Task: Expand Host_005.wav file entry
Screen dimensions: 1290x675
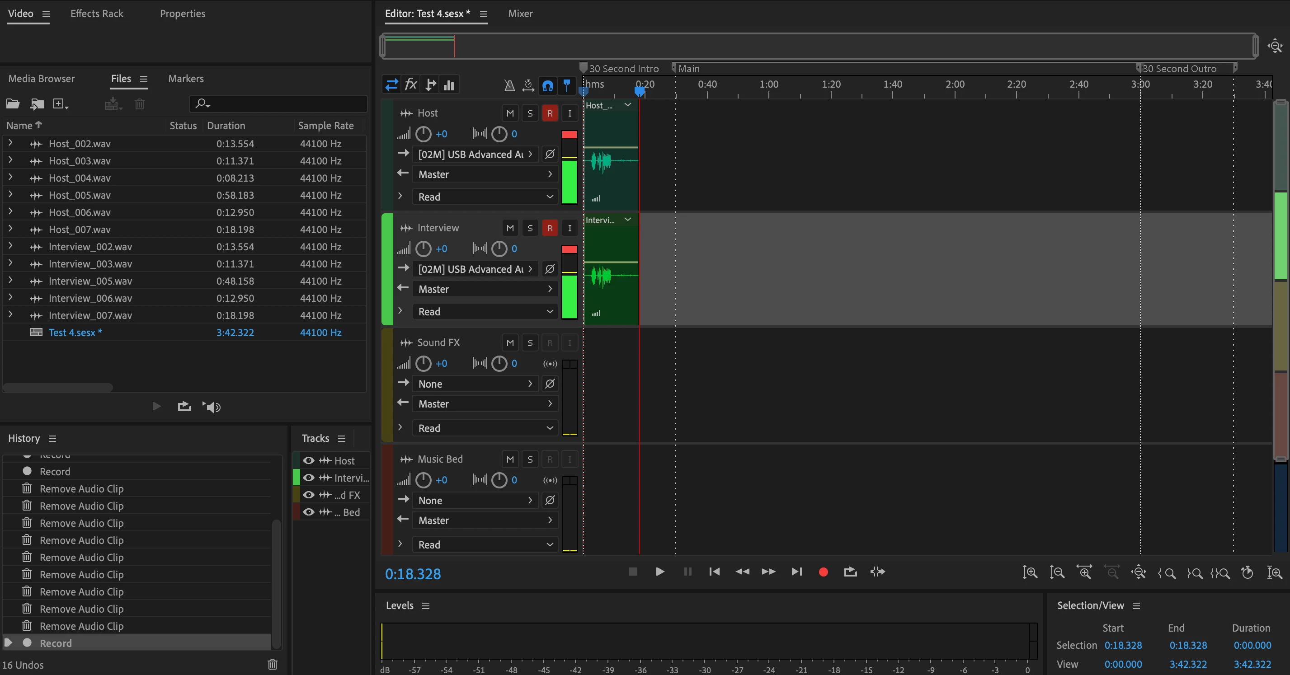Action: pyautogui.click(x=10, y=195)
